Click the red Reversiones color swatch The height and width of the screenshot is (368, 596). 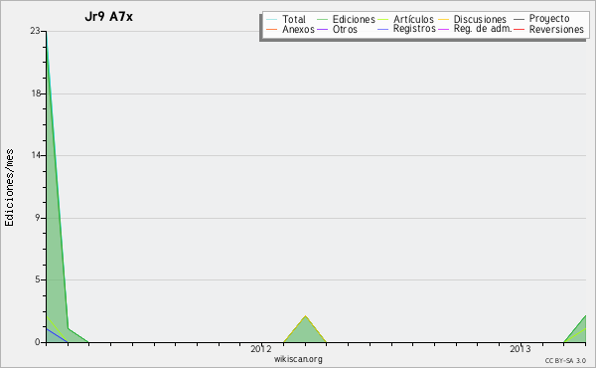pyautogui.click(x=519, y=29)
